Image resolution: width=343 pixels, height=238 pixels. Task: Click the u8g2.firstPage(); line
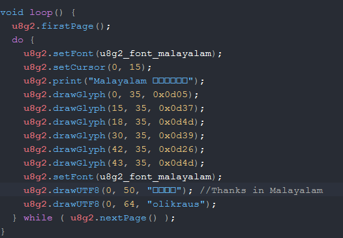[61, 26]
